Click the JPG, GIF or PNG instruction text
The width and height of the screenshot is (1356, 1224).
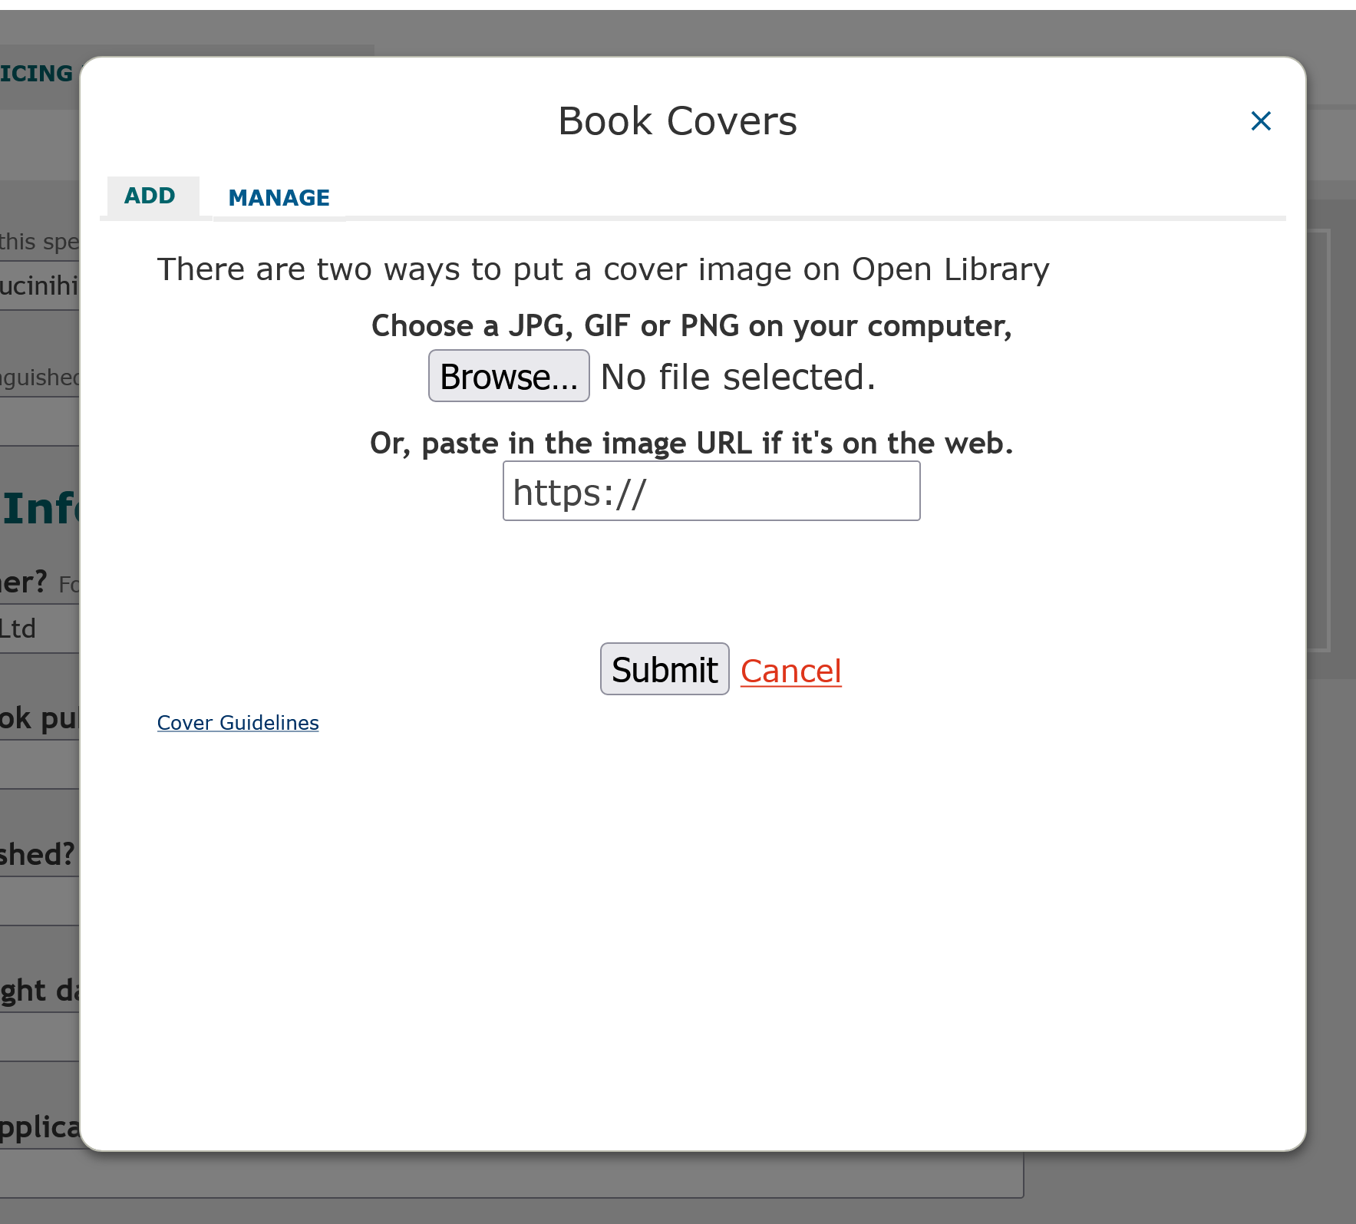[691, 325]
